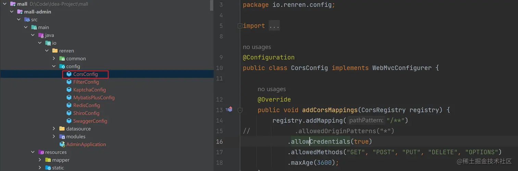Click the no usages hint above @Override
Screen dimensions: 518x171
click(x=272, y=89)
